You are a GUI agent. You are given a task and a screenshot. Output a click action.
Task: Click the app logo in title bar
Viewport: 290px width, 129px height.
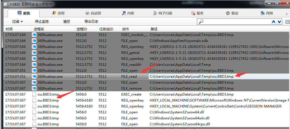5,4
